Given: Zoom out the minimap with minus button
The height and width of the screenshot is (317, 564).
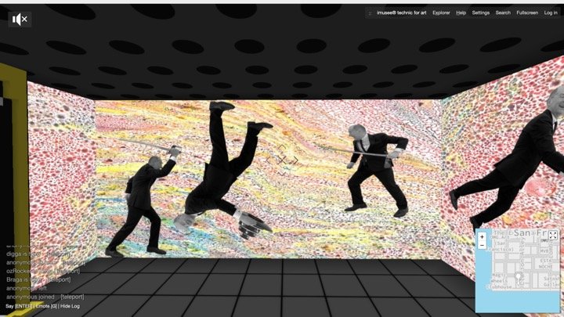Looking at the screenshot, I should point(482,246).
